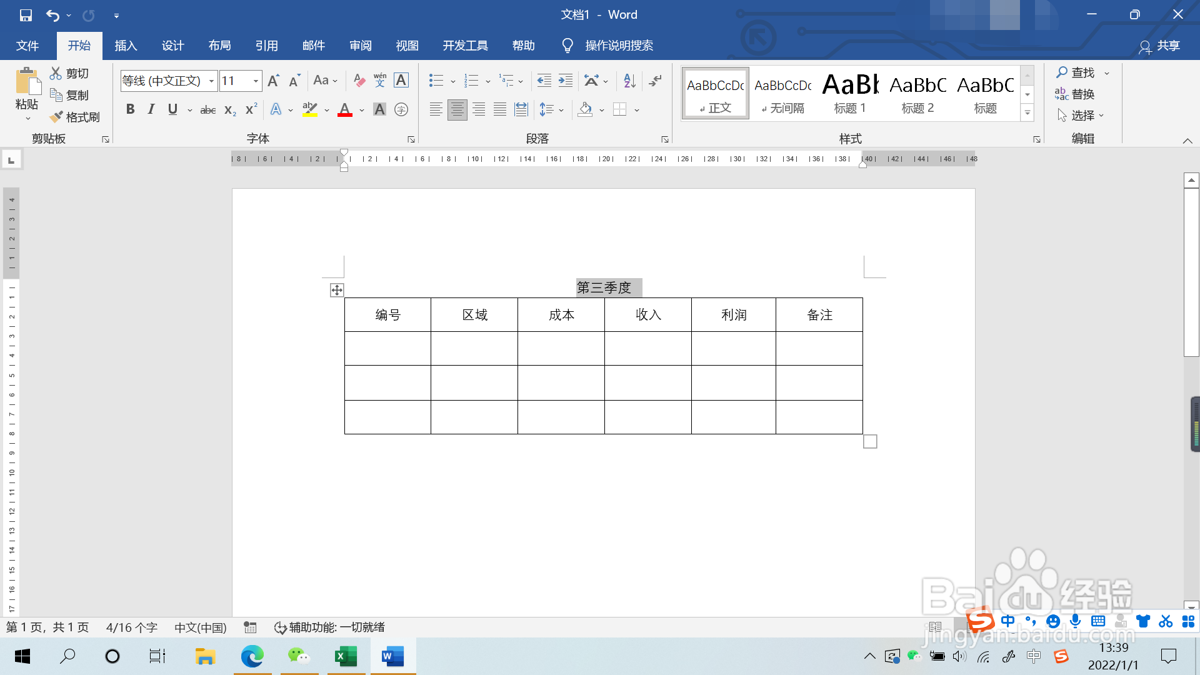
Task: Click the Clear Formatting eraser icon
Action: click(359, 80)
